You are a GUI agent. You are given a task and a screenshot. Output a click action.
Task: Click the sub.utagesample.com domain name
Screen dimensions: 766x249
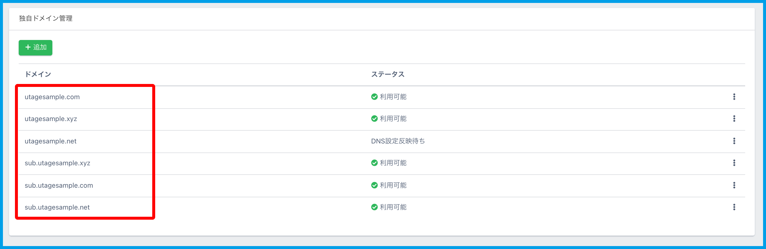(59, 186)
